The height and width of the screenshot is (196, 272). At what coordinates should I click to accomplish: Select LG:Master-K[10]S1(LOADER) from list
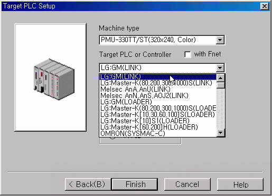coord(158,121)
